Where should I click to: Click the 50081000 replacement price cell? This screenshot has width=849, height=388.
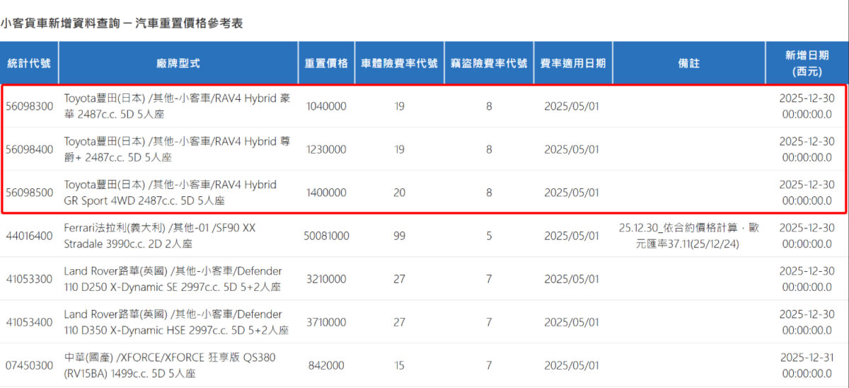[x=326, y=236]
